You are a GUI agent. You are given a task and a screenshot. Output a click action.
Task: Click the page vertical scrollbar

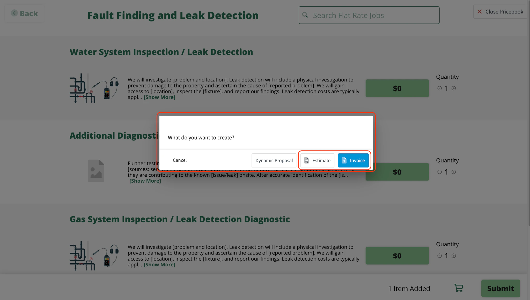[x=529, y=114]
